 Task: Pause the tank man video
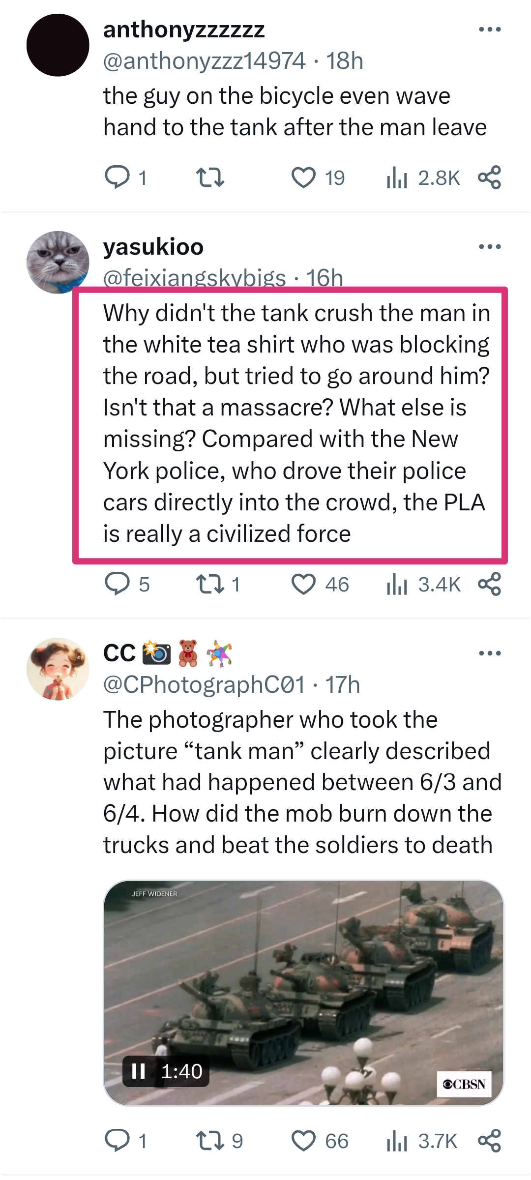coord(139,1071)
